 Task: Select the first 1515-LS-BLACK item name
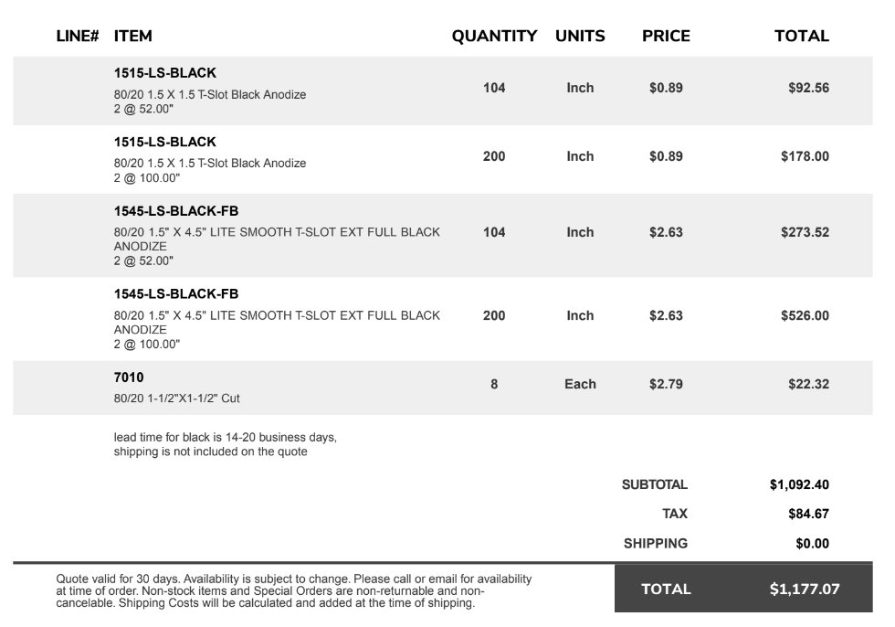click(165, 73)
